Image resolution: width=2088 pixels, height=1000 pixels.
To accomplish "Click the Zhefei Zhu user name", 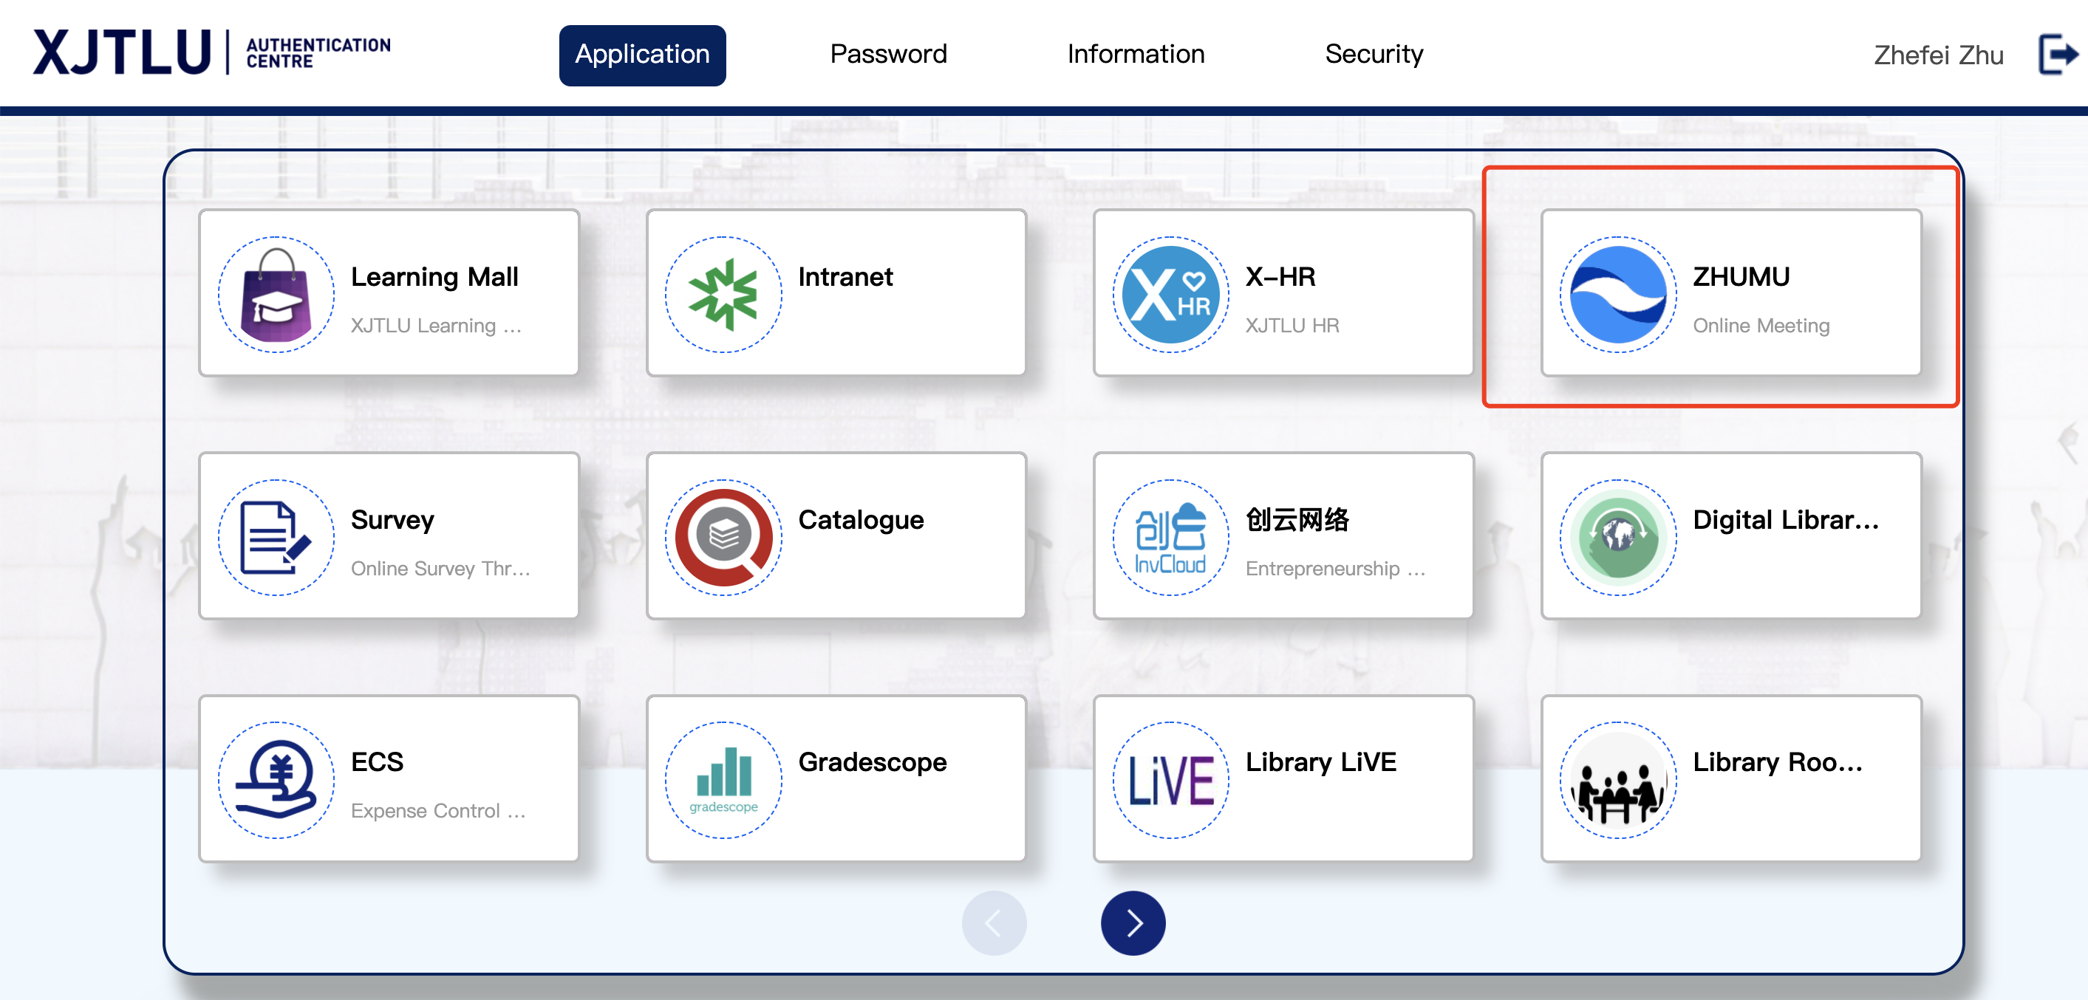I will point(1938,55).
